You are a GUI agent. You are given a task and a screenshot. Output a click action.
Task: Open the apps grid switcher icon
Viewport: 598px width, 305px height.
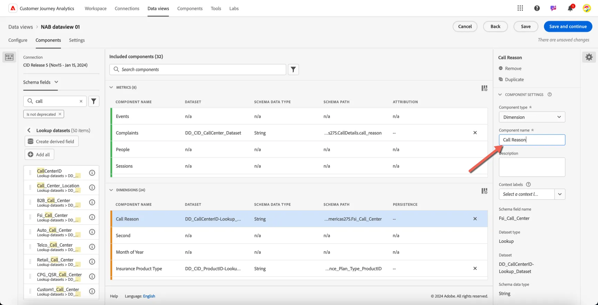pyautogui.click(x=520, y=8)
